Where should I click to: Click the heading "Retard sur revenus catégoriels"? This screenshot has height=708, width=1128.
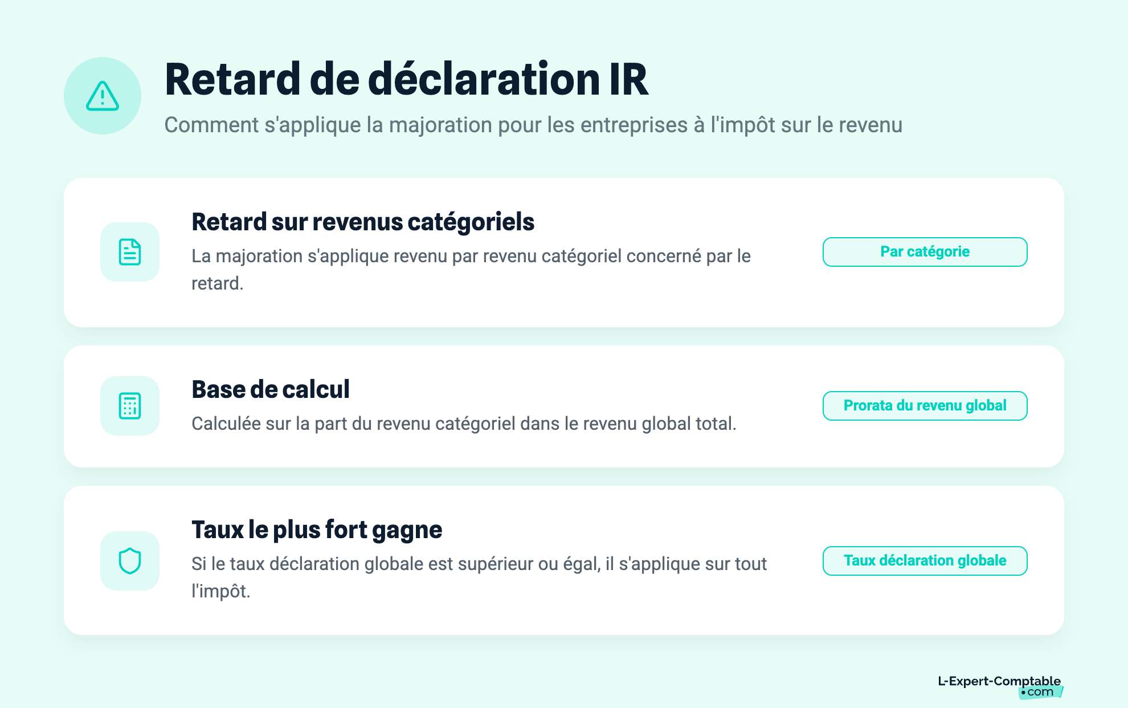click(363, 222)
